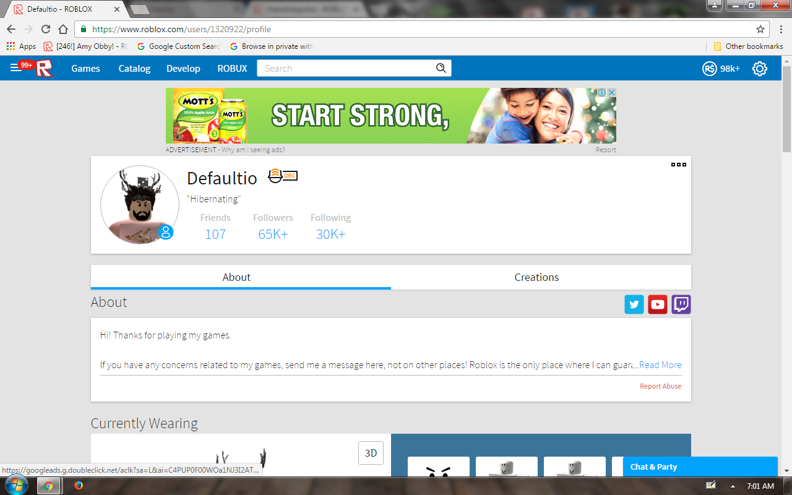Show hidden system tray icons
Image resolution: width=792 pixels, height=495 pixels.
pos(733,486)
